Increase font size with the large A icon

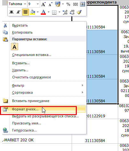click(44, 4)
